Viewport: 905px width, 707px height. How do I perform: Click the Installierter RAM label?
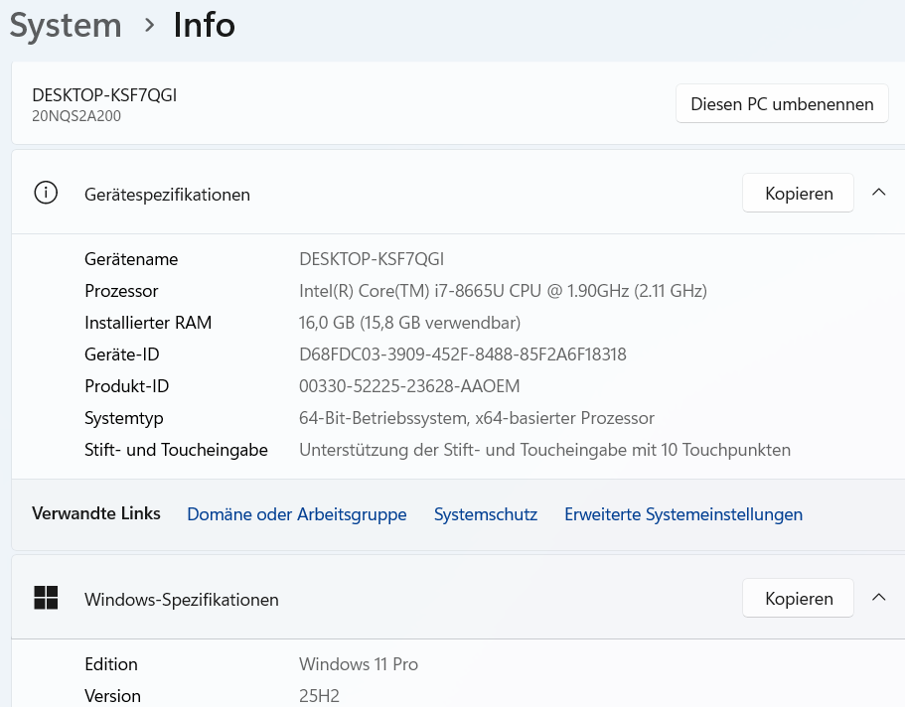click(x=148, y=323)
